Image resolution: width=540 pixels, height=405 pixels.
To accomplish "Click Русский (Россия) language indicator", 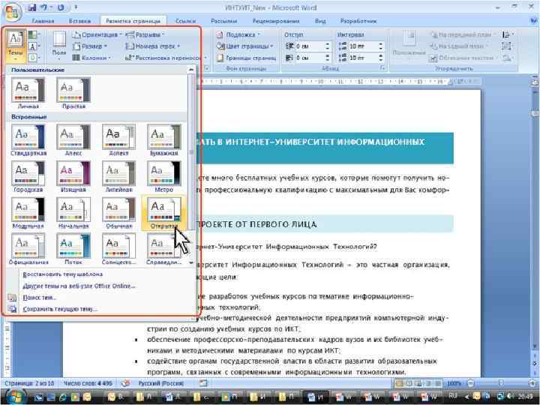I will [161, 383].
